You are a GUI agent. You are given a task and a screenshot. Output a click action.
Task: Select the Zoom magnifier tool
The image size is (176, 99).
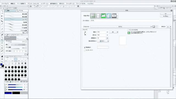2,11
